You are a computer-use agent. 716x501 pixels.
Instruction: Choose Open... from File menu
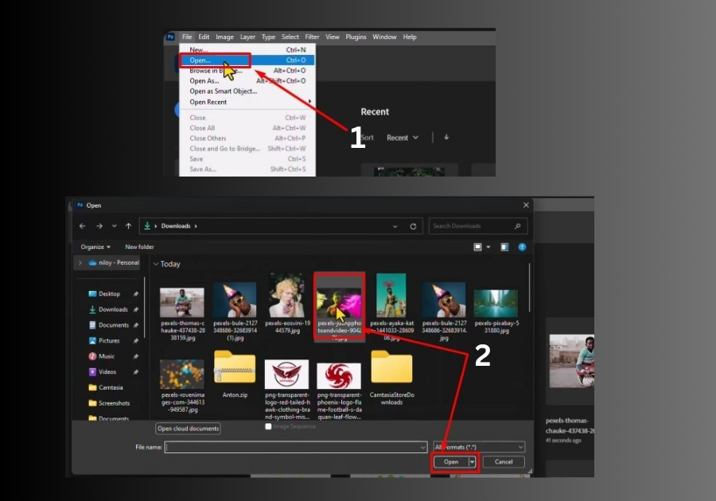(247, 60)
